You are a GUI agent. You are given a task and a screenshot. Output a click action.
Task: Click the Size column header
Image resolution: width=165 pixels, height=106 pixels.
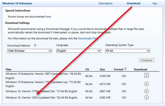pyautogui.click(x=102, y=70)
